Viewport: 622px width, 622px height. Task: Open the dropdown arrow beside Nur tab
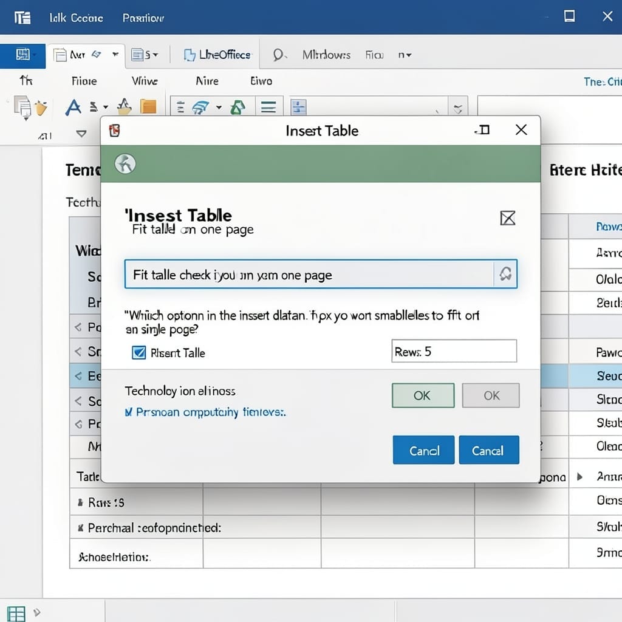pos(115,54)
